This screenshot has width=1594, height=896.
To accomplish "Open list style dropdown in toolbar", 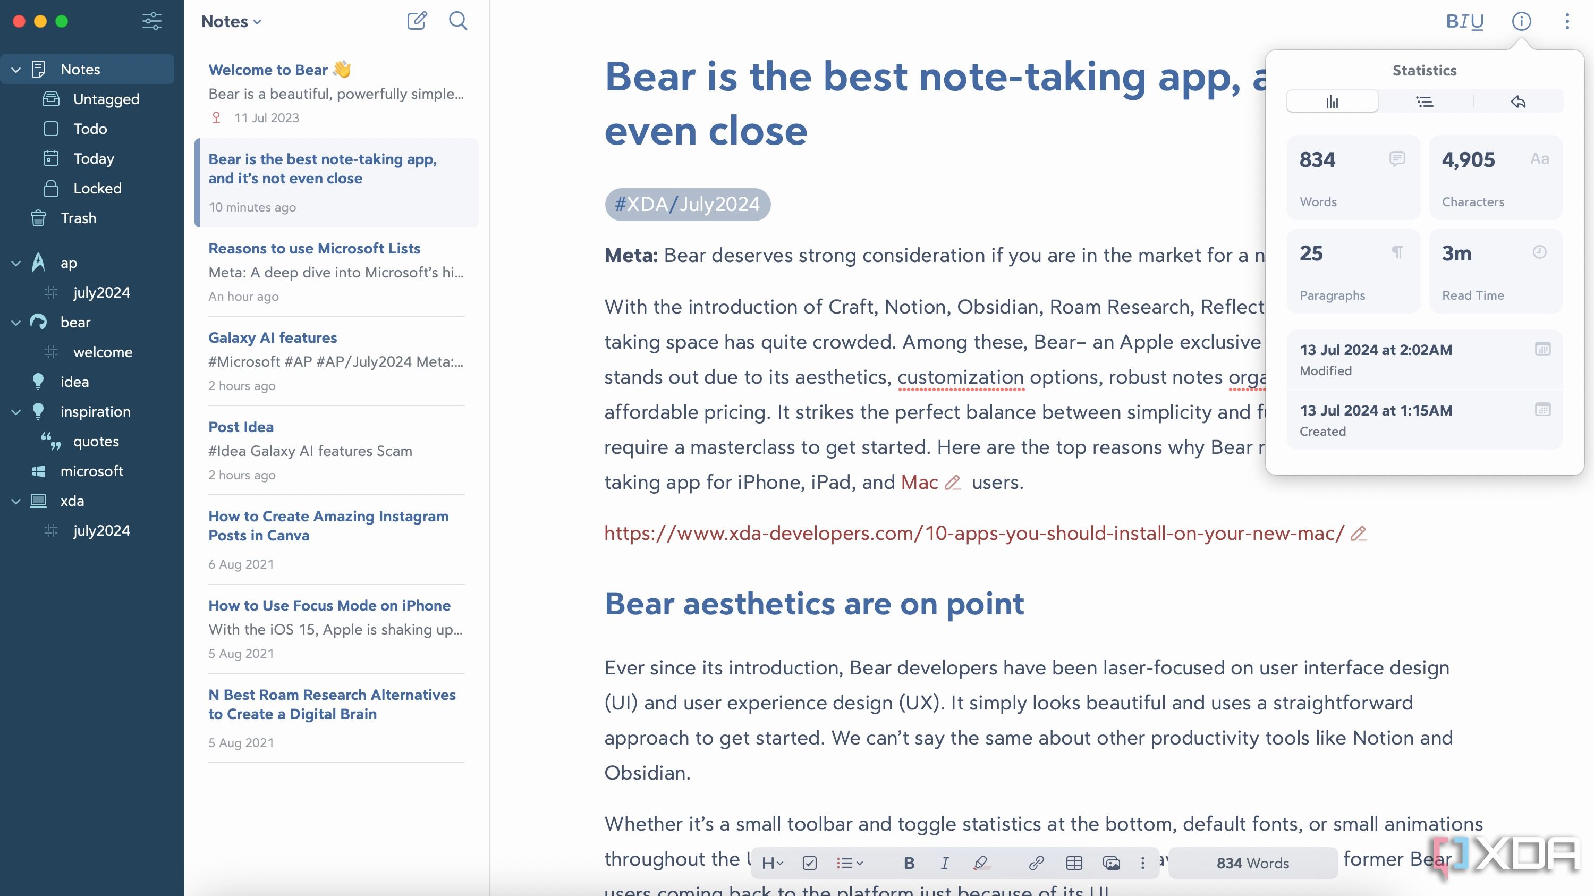I will click(850, 863).
